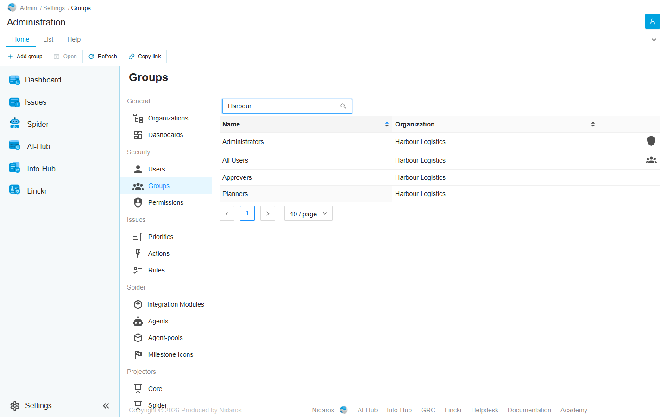Click the Rules checklist icon
This screenshot has height=417, width=667.
click(x=138, y=270)
